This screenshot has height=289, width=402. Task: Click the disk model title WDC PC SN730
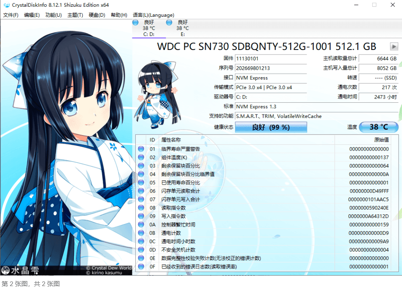[267, 47]
